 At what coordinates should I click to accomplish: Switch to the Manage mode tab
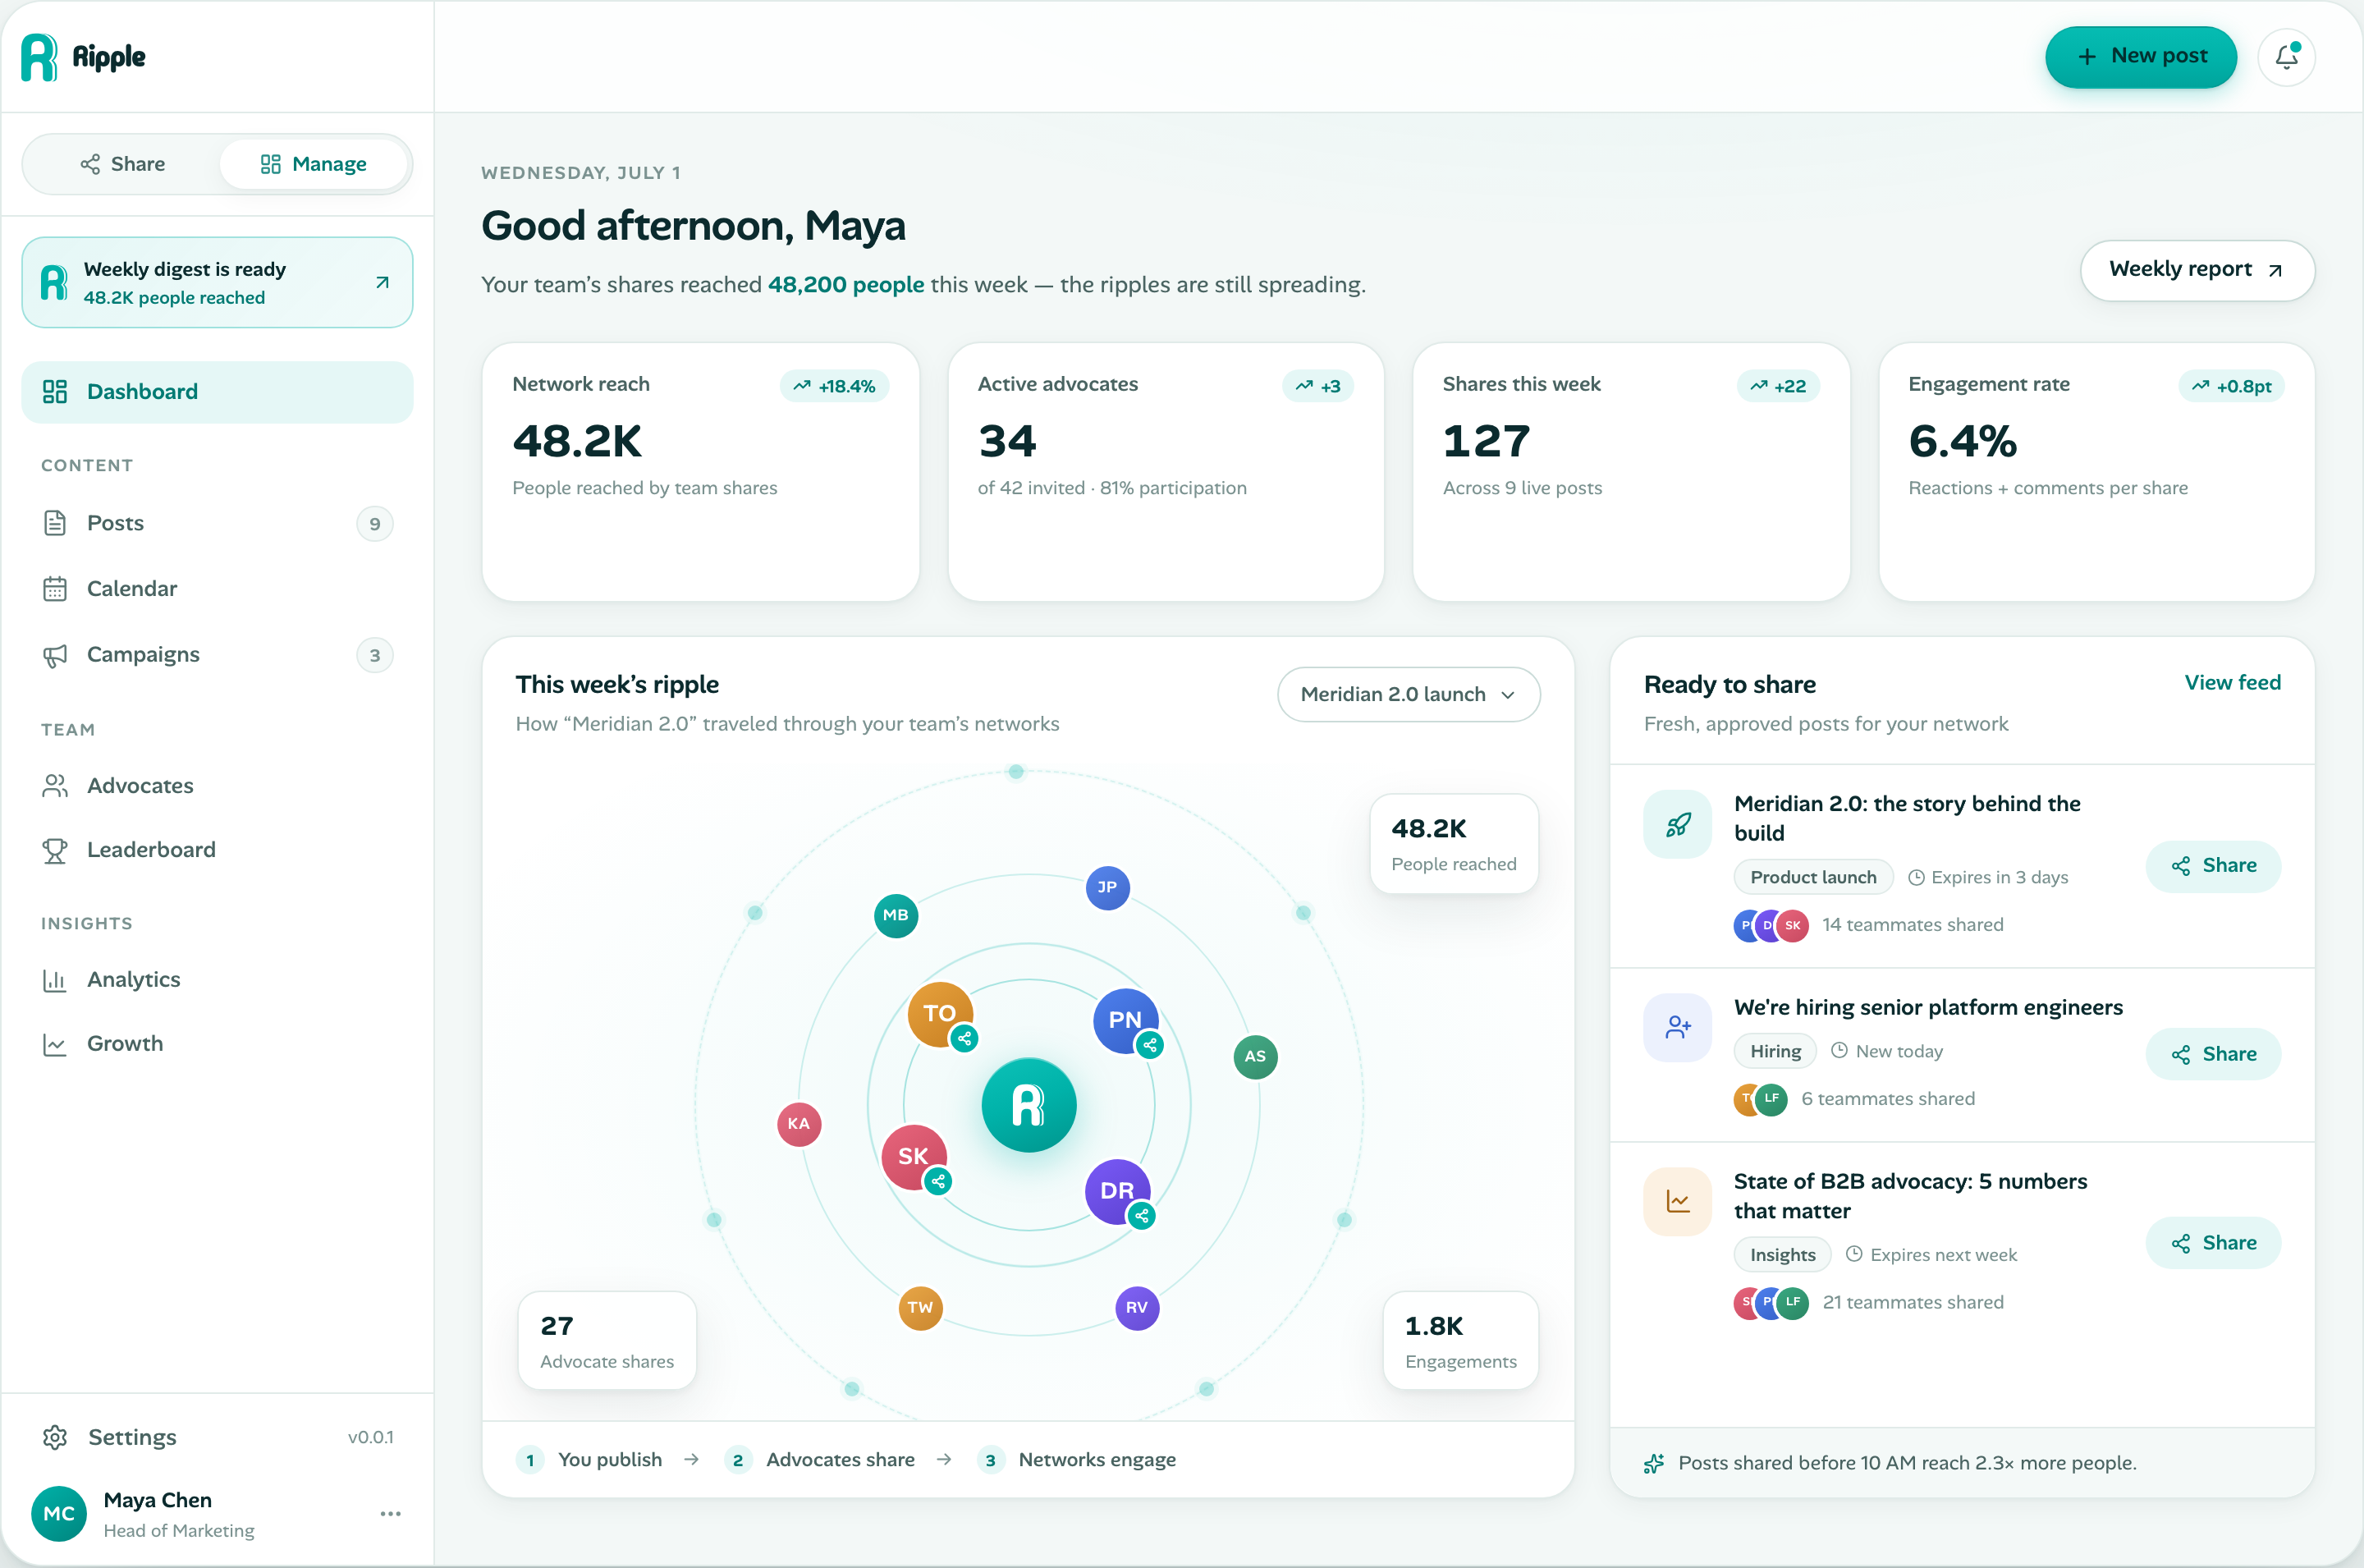point(314,164)
